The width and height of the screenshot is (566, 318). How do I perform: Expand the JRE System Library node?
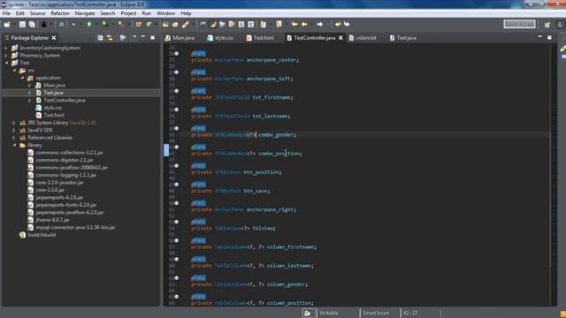[14, 123]
